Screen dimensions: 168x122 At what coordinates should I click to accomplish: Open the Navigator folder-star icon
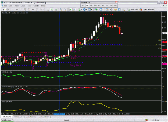coord(115,9)
